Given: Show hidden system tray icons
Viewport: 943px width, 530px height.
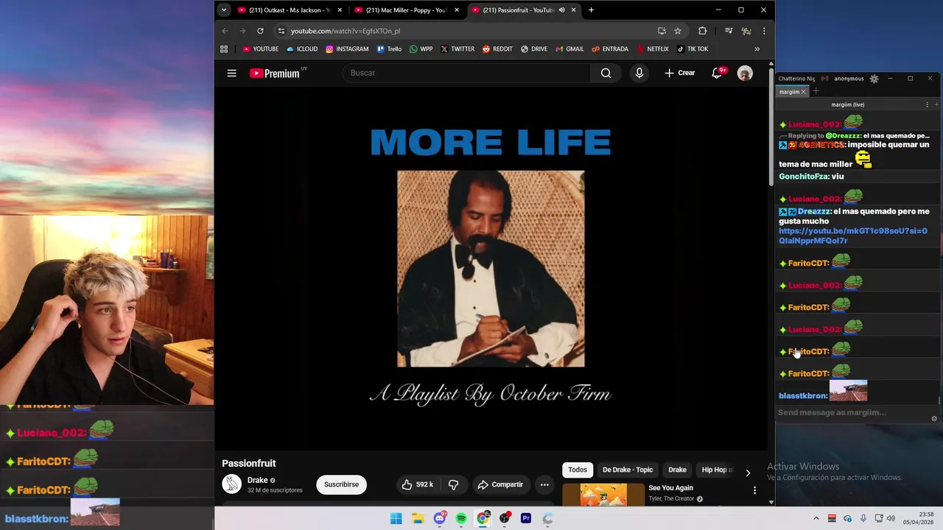Looking at the screenshot, I should tap(816, 518).
